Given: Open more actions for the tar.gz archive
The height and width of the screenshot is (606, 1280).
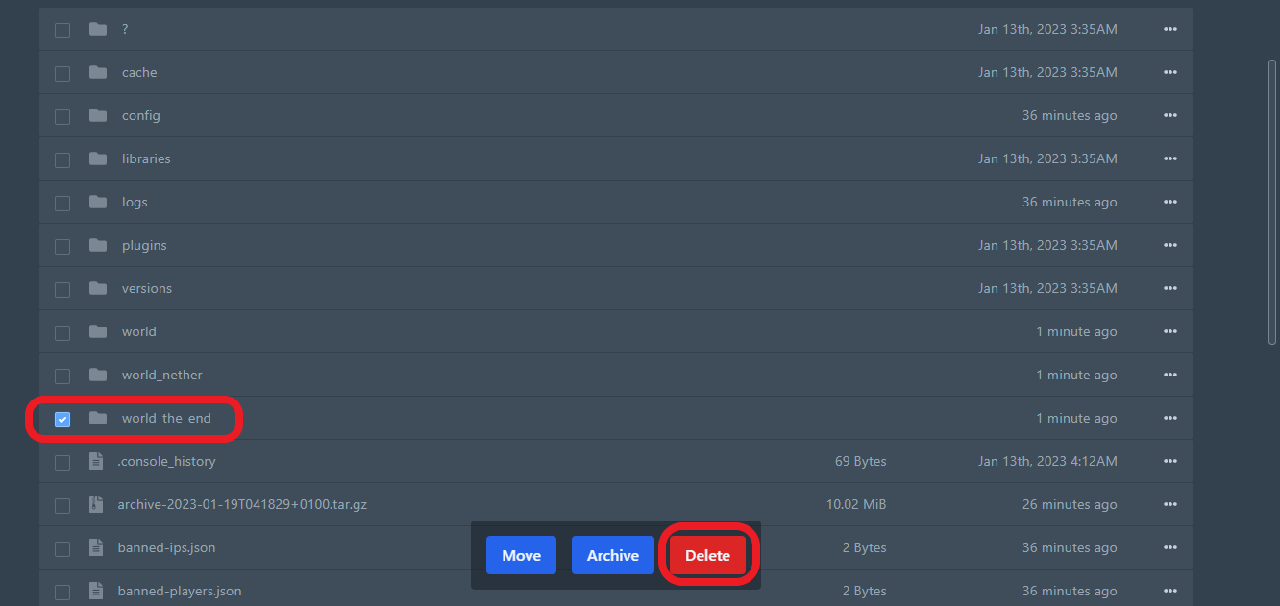Looking at the screenshot, I should click(x=1169, y=504).
